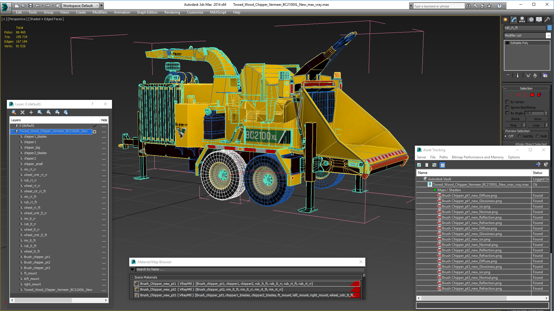Select Border sub-object level icon
This screenshot has height=311, width=554.
coord(525,95)
